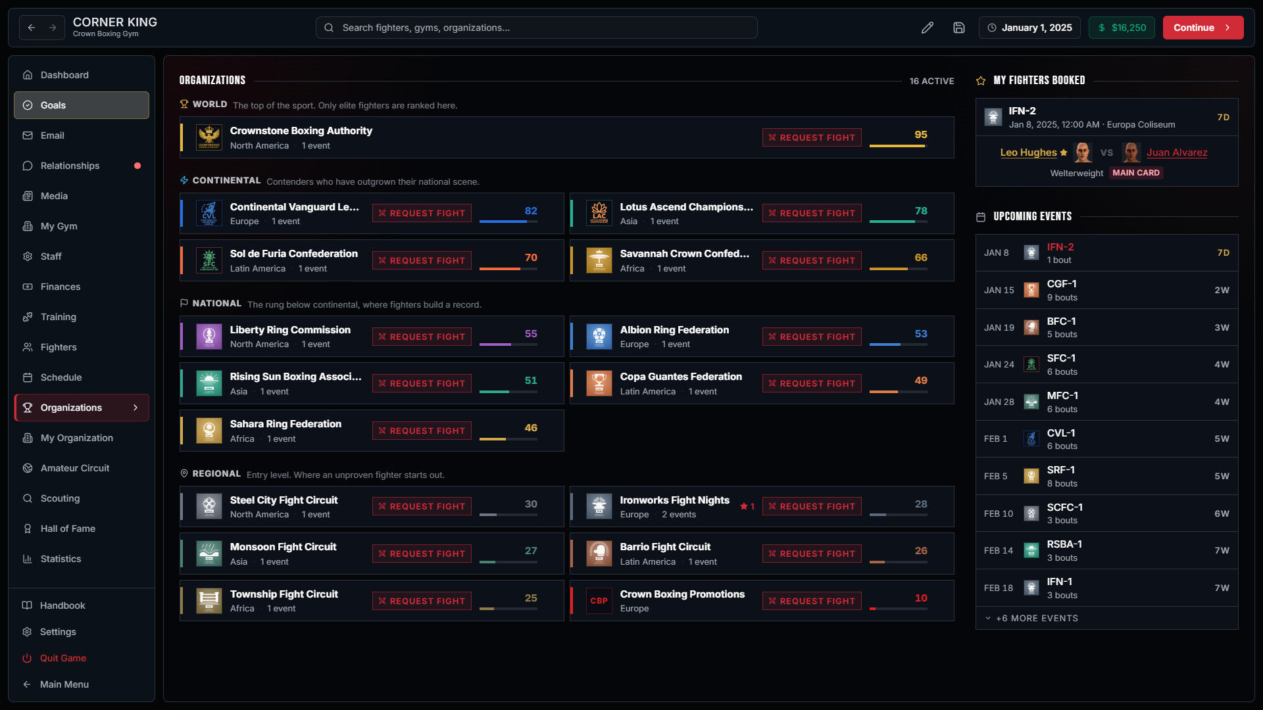Image resolution: width=1263 pixels, height=710 pixels.
Task: Click the back navigation arrow
Action: pyautogui.click(x=31, y=28)
